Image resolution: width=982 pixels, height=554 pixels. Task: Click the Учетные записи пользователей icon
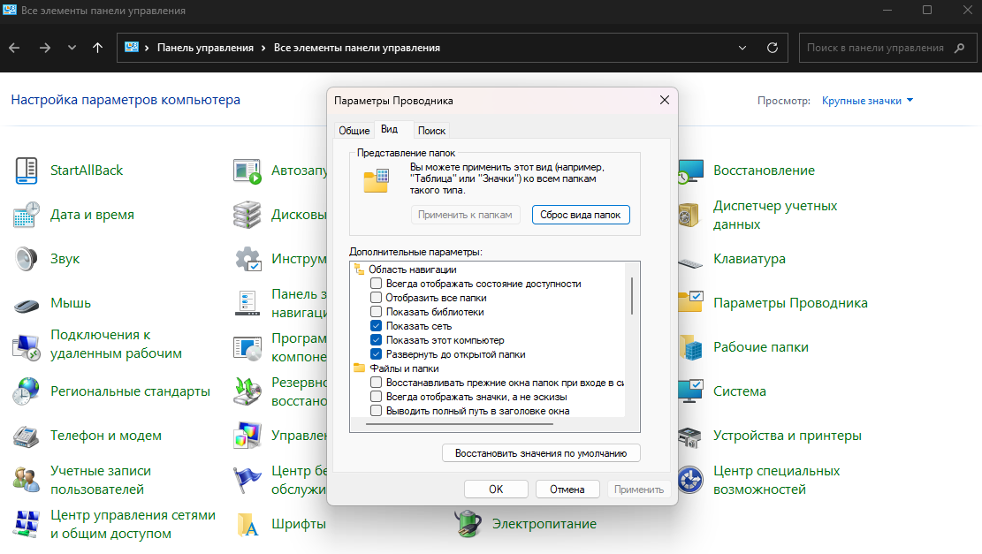tap(27, 480)
